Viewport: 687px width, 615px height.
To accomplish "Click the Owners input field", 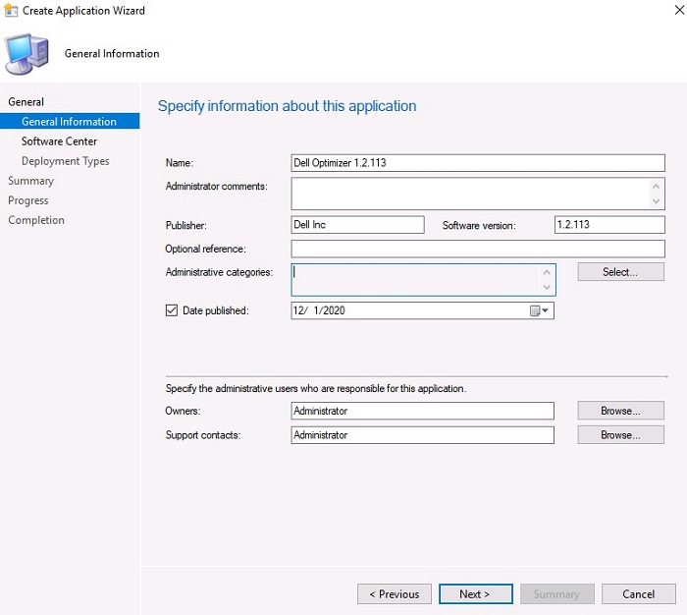I will (x=422, y=411).
